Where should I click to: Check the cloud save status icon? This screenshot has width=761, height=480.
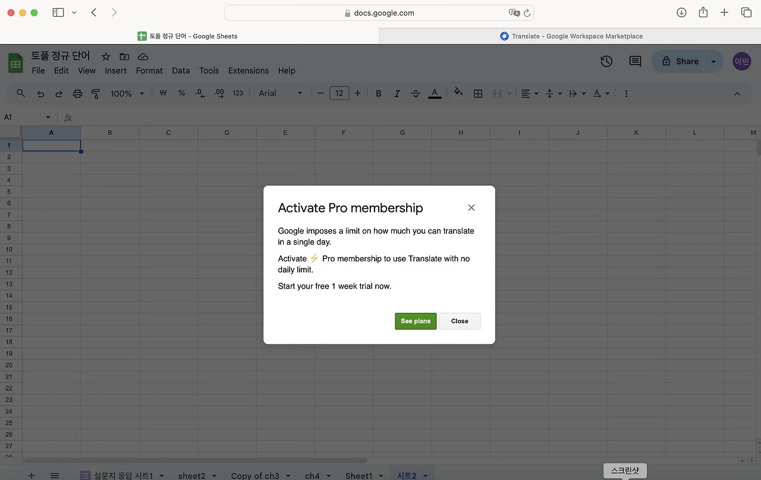pos(143,56)
